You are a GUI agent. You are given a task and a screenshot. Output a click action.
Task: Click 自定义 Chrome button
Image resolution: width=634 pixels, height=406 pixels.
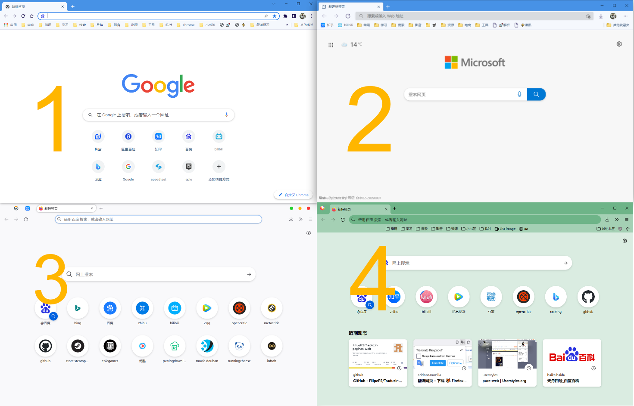pos(294,195)
